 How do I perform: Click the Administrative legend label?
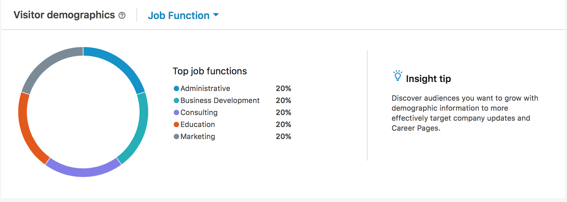[x=205, y=89]
